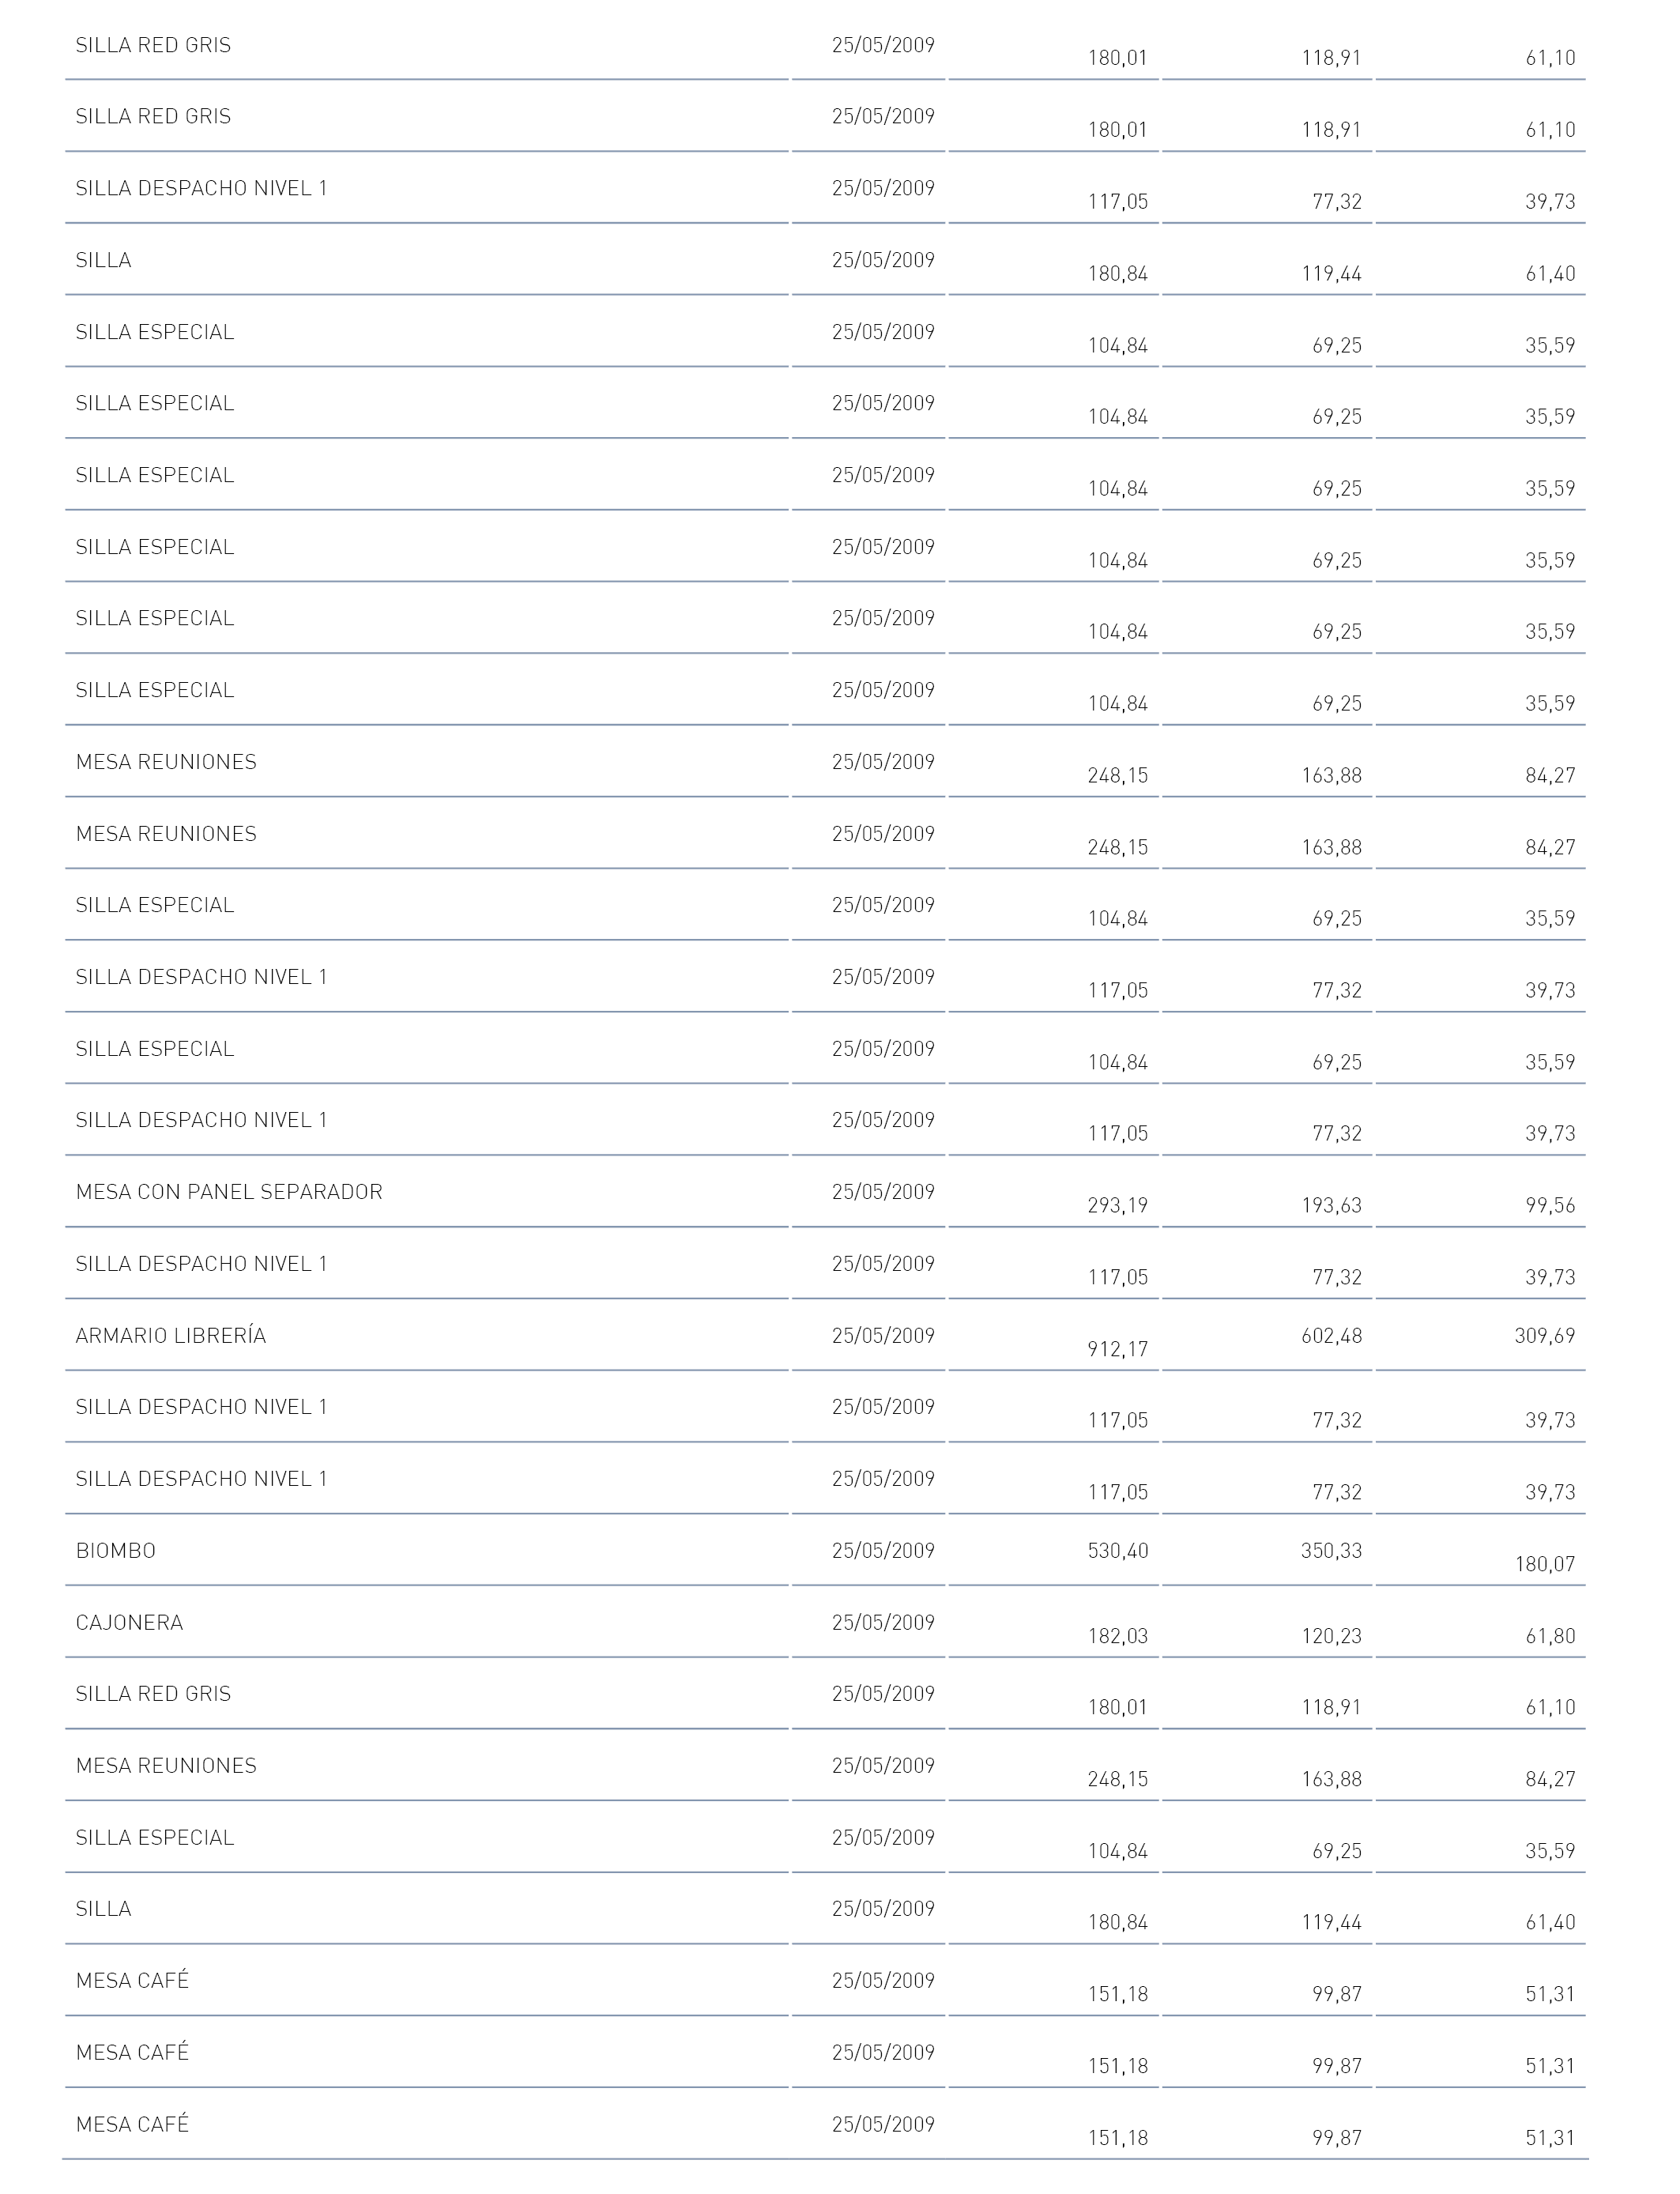Viewport: 1680px width, 2194px height.
Task: Click the value 61,80
Action: 1550,1636
